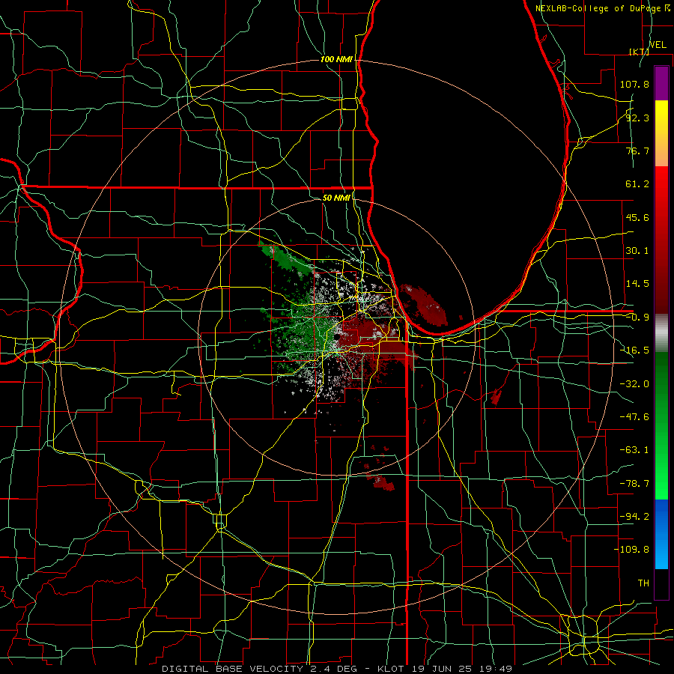Pick the blue segment of color bar

(661, 534)
